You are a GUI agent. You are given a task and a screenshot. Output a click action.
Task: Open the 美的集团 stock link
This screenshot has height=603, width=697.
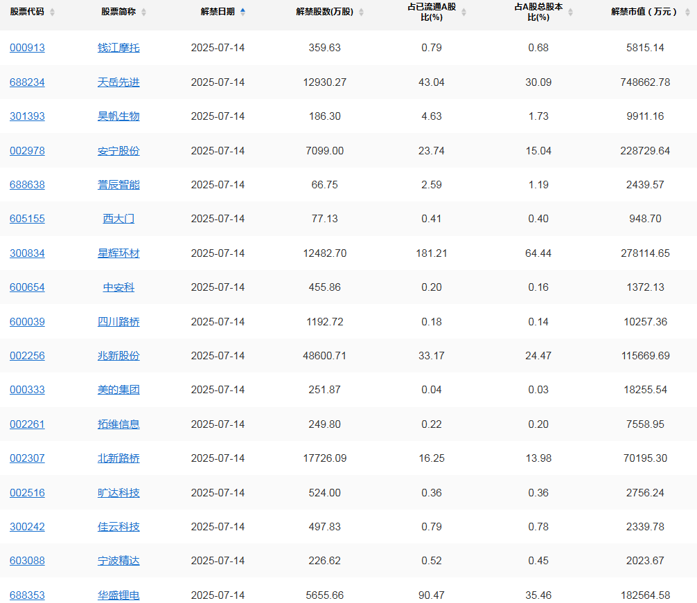tap(118, 390)
